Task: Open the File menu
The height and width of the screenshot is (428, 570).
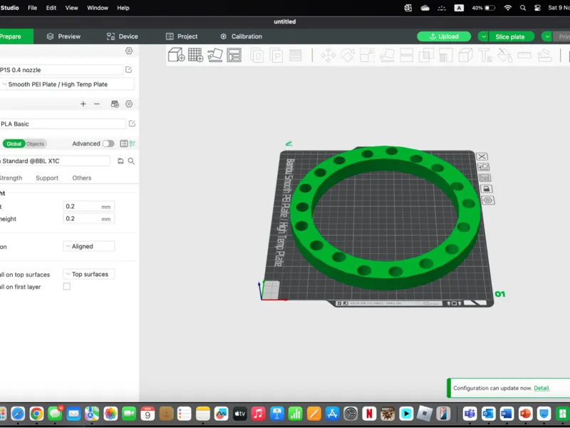Action: (x=32, y=8)
